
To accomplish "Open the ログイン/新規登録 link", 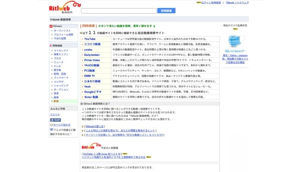I will point(211,2).
